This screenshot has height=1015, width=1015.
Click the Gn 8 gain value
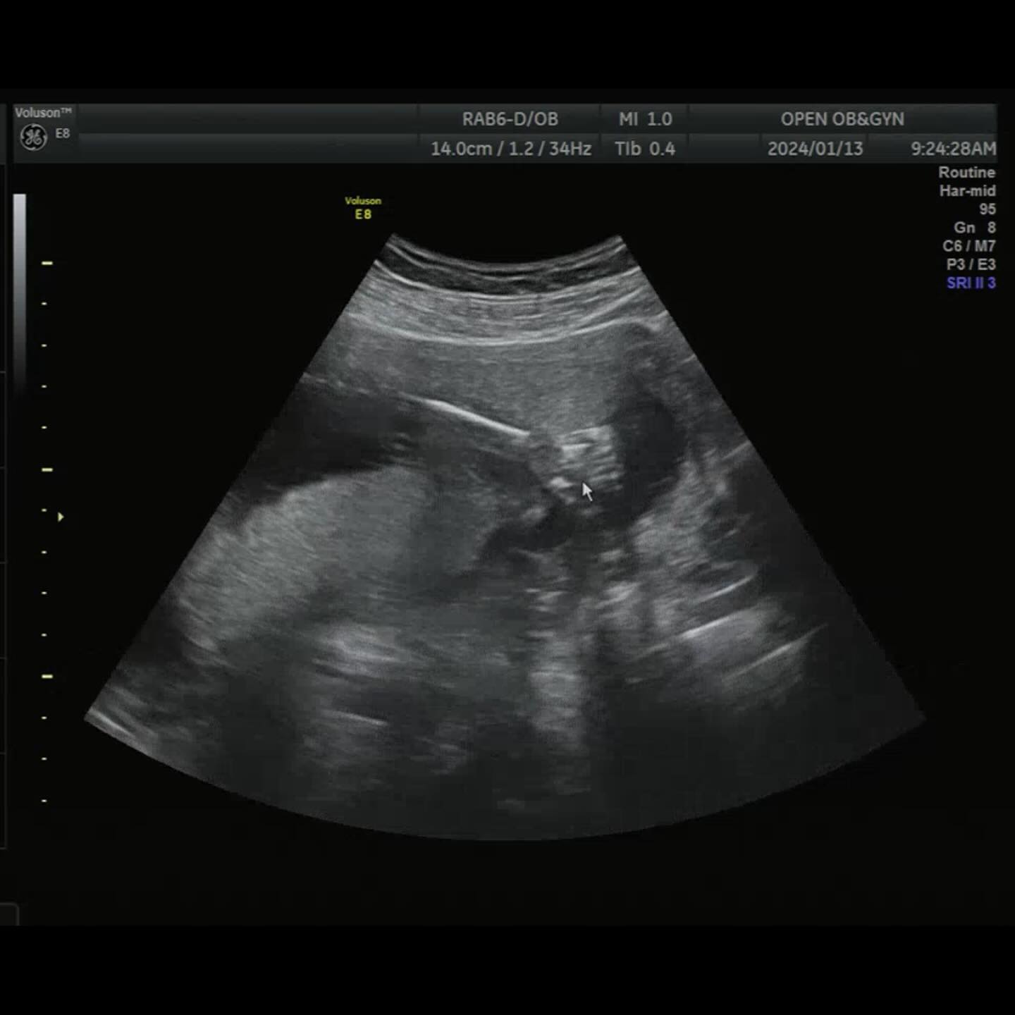click(x=975, y=228)
